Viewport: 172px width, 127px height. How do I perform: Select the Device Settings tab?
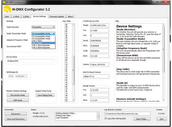tap(39, 16)
